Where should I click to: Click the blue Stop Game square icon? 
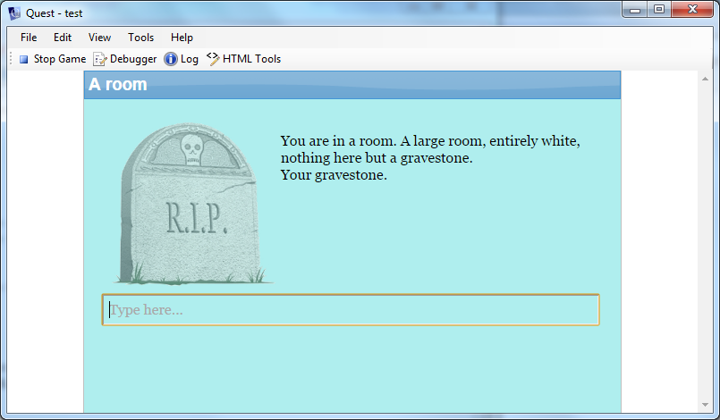click(24, 59)
